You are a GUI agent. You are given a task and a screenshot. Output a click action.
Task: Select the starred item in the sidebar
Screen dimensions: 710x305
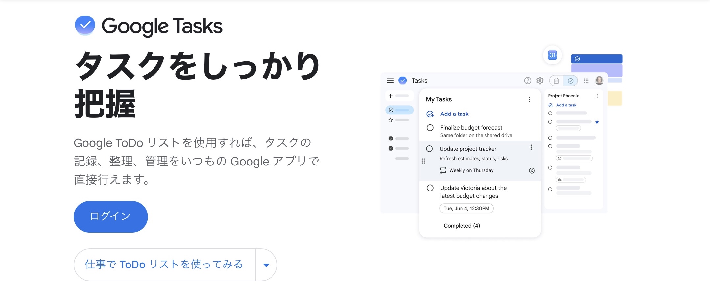tap(391, 120)
